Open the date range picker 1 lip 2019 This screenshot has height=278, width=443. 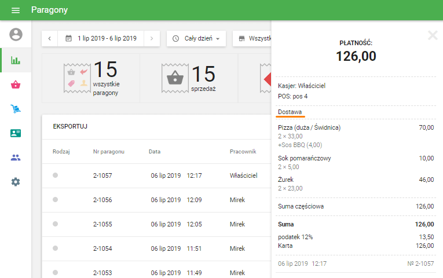tap(101, 38)
